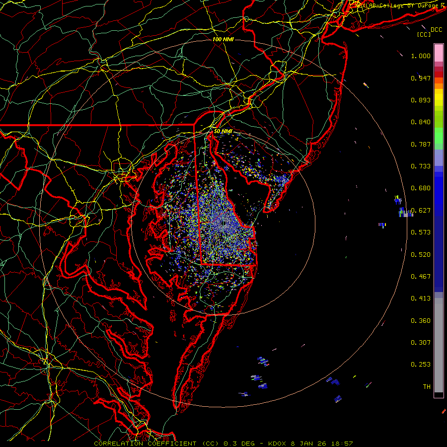
Task: Pick the red swatch on the color bar
Action: (439, 74)
